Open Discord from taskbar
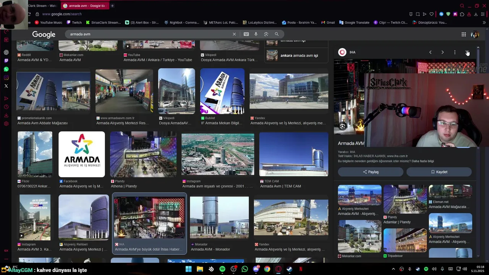 (256, 269)
